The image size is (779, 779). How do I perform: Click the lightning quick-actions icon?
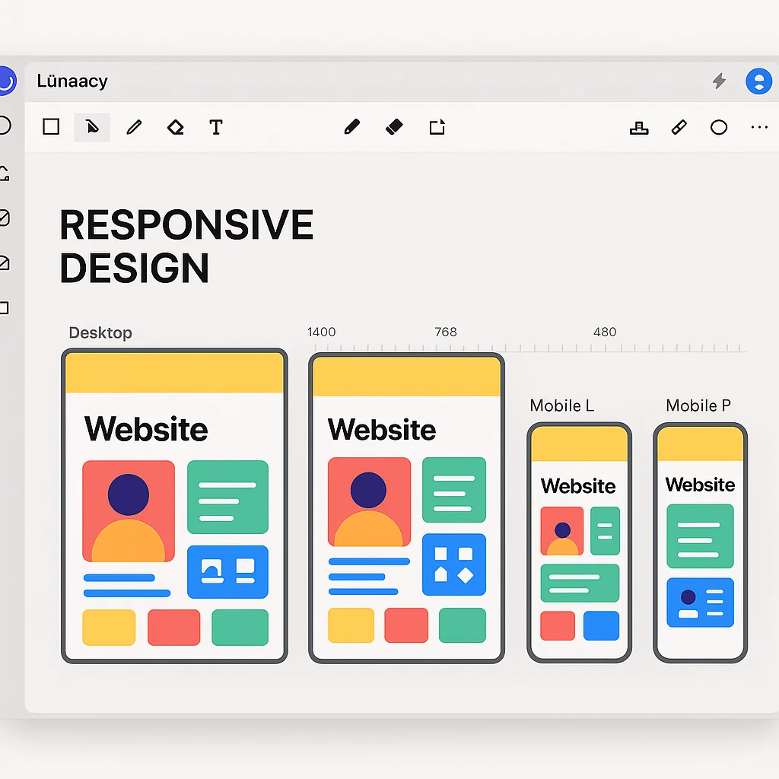click(x=719, y=81)
